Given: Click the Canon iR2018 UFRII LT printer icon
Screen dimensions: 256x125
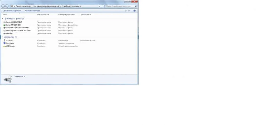Looking at the screenshot, I should pyautogui.click(x=4, y=22).
